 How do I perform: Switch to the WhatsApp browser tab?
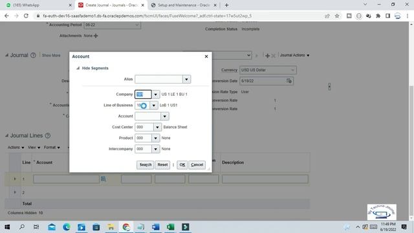point(38,5)
